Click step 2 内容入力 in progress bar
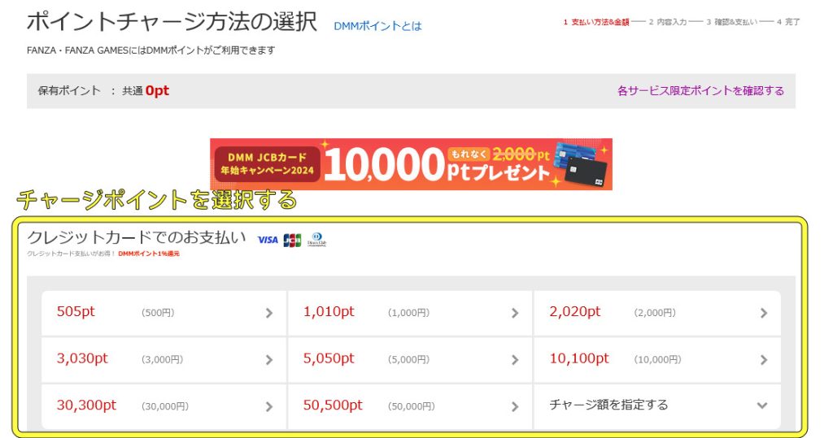 [x=668, y=22]
